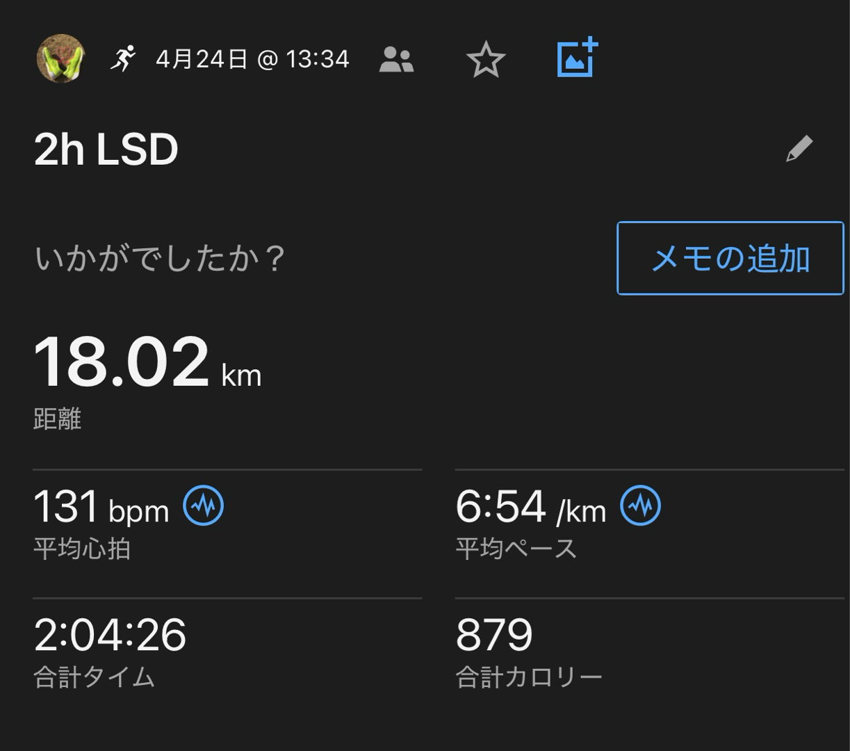Screen dimensions: 850x751
Task: Tap the 6:54 /km average pace value
Action: (x=530, y=507)
